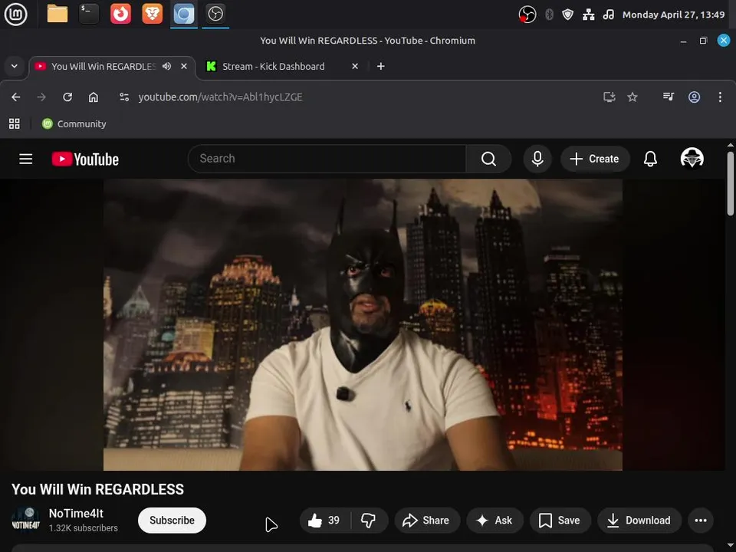Open the Chromium three-dot menu

pyautogui.click(x=720, y=97)
